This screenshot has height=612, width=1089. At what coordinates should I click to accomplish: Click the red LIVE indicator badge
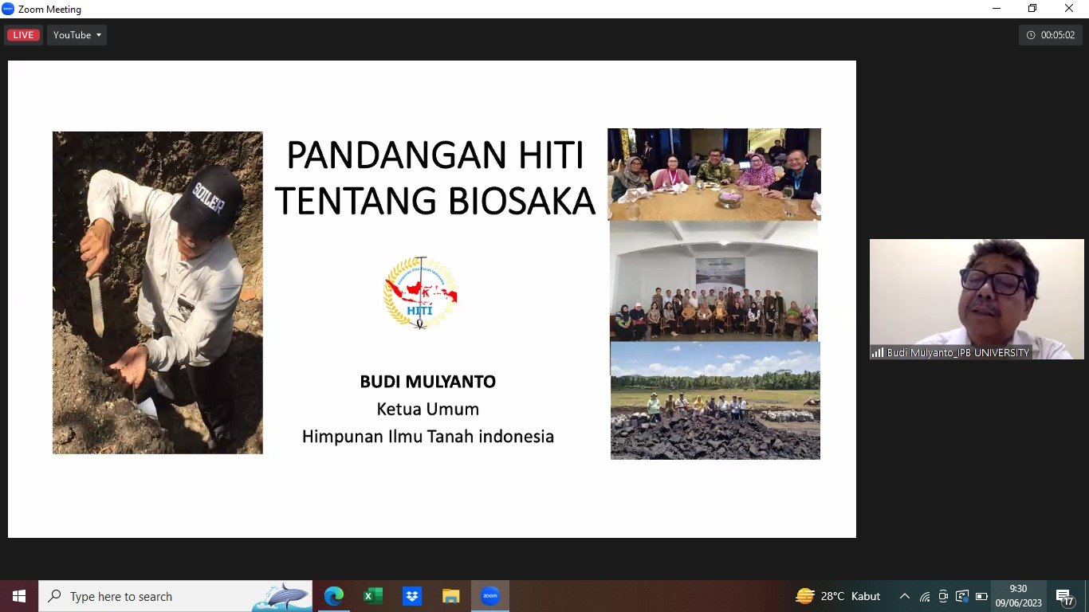click(x=23, y=35)
